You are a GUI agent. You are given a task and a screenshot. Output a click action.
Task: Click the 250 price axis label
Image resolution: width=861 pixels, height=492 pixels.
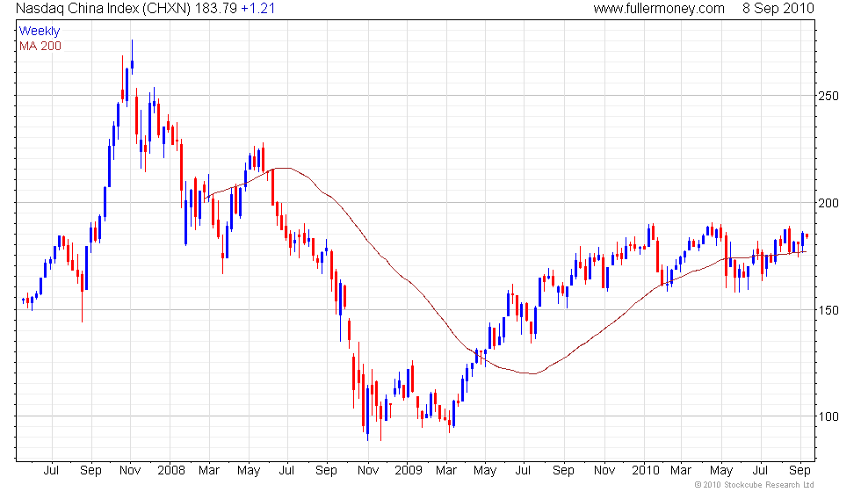pos(828,96)
